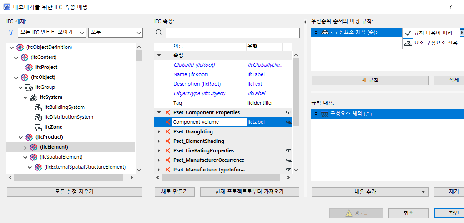Click red X beside Pset_ManufacturerOccurrence
The width and height of the screenshot is (464, 223).
pos(168,160)
